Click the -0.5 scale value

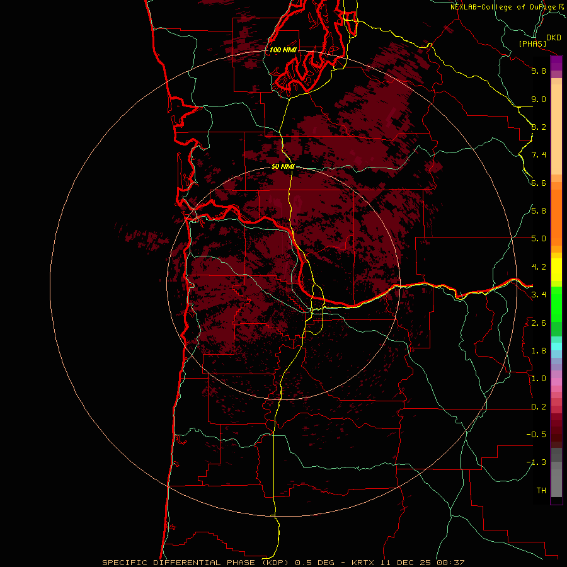[536, 435]
